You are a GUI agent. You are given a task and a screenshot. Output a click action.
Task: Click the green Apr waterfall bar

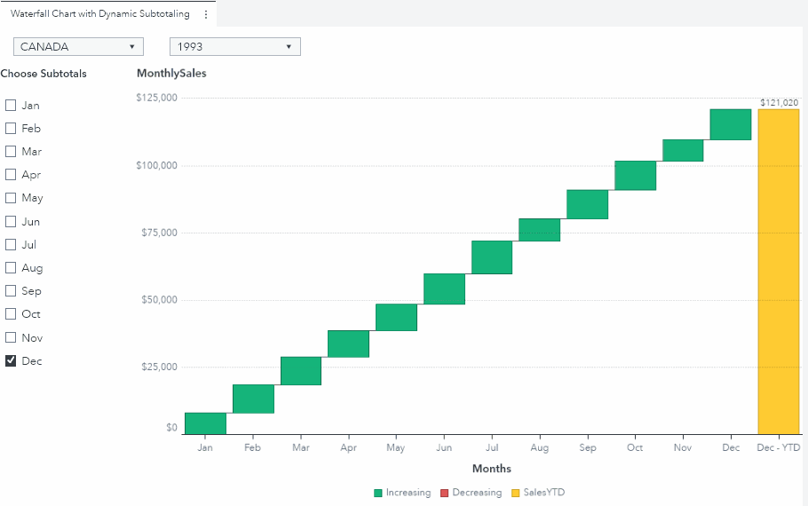pyautogui.click(x=348, y=344)
